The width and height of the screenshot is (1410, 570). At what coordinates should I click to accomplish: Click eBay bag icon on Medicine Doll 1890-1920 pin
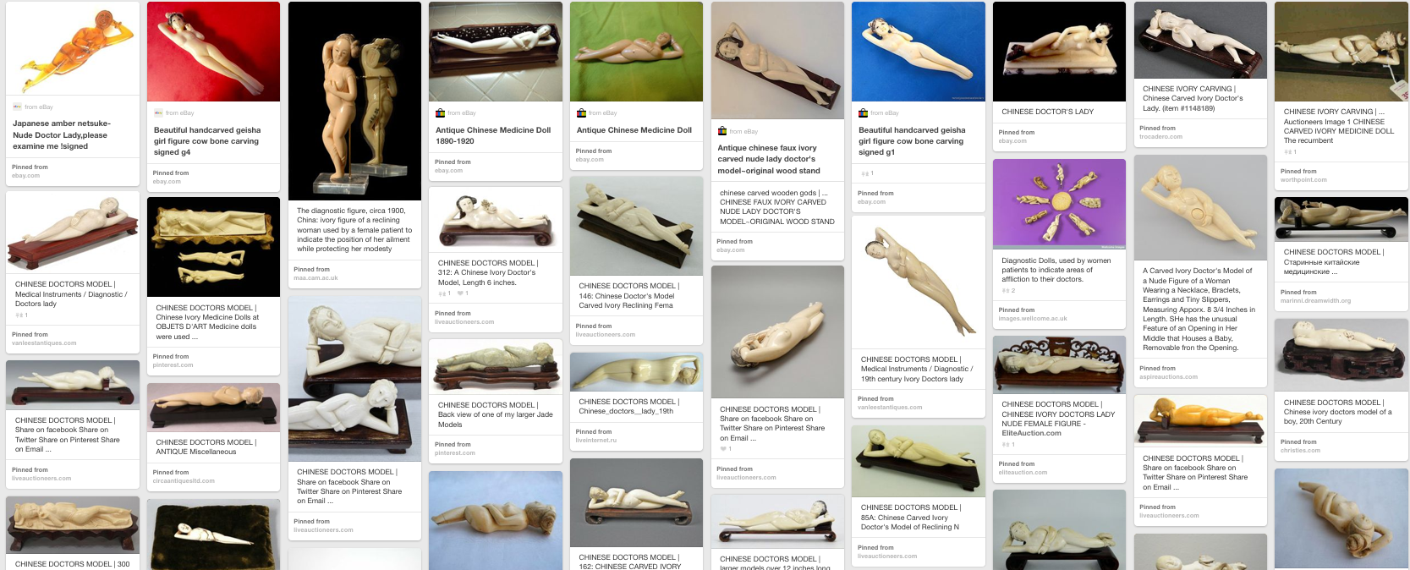[x=440, y=112]
